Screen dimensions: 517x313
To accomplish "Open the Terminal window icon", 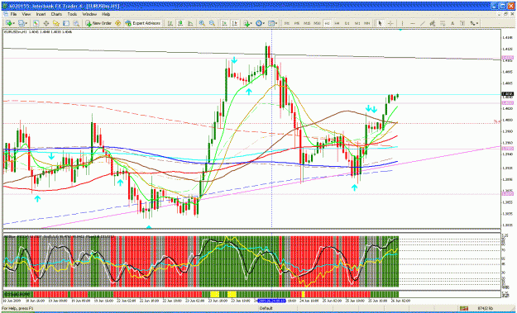I will point(66,23).
